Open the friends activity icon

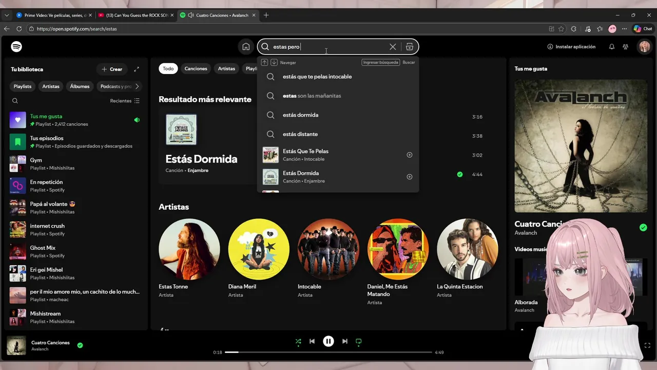coord(625,47)
